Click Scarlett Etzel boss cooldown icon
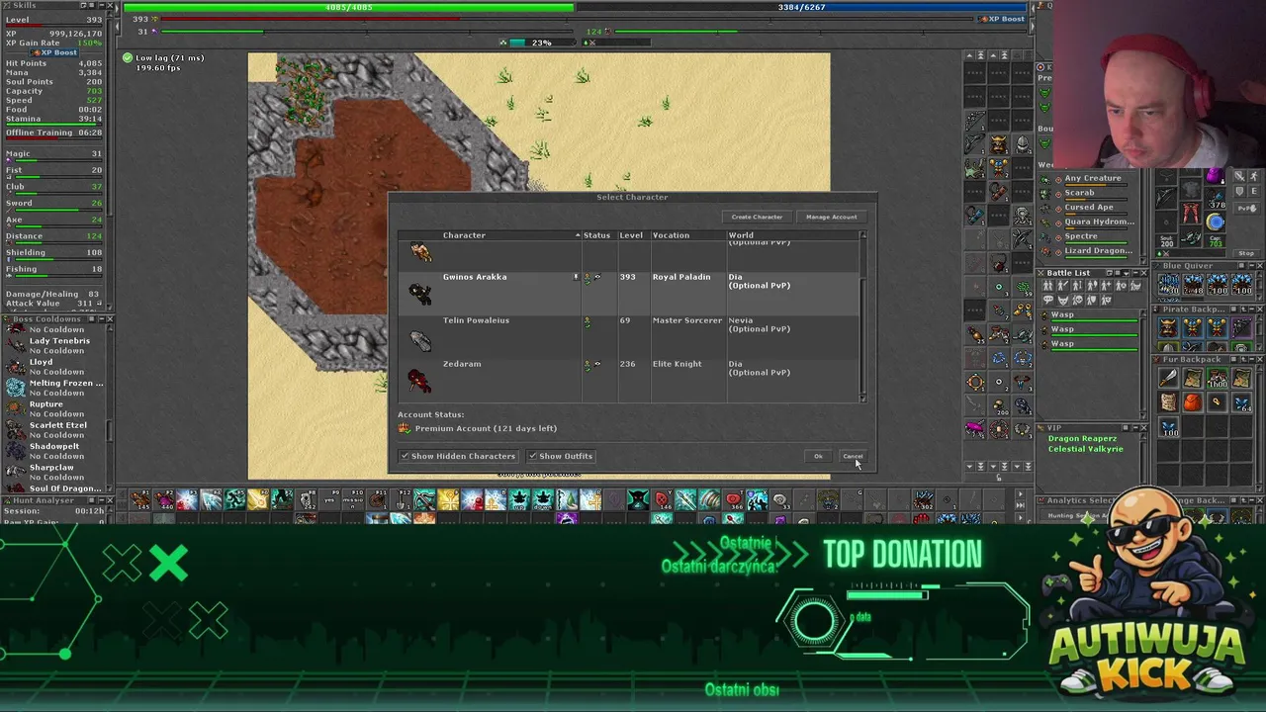This screenshot has width=1266, height=712. click(x=16, y=430)
